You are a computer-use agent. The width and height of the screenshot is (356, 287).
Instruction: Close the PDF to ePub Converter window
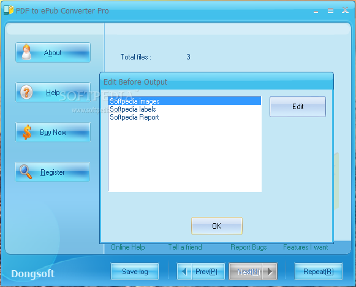[x=345, y=10]
